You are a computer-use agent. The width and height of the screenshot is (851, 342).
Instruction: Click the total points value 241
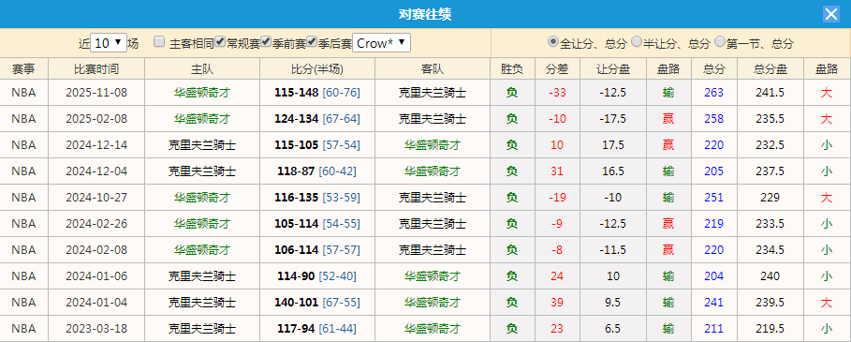pos(713,303)
